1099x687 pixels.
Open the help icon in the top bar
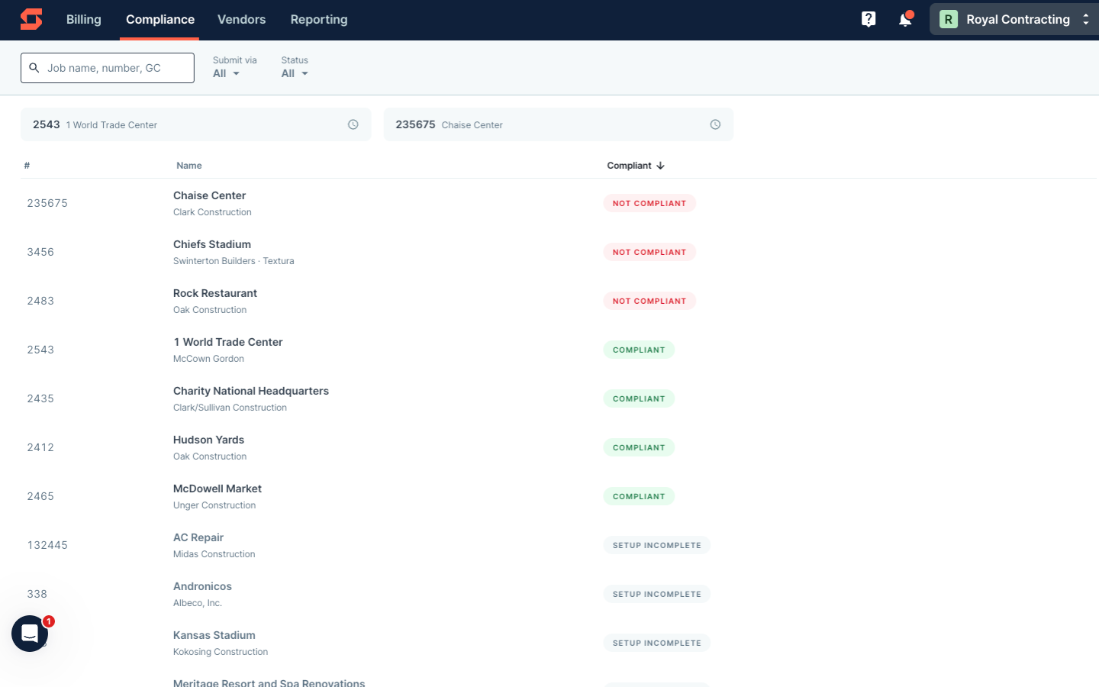[x=869, y=19]
